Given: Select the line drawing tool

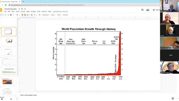Looking at the screenshot, I should pyautogui.click(x=34, y=15).
